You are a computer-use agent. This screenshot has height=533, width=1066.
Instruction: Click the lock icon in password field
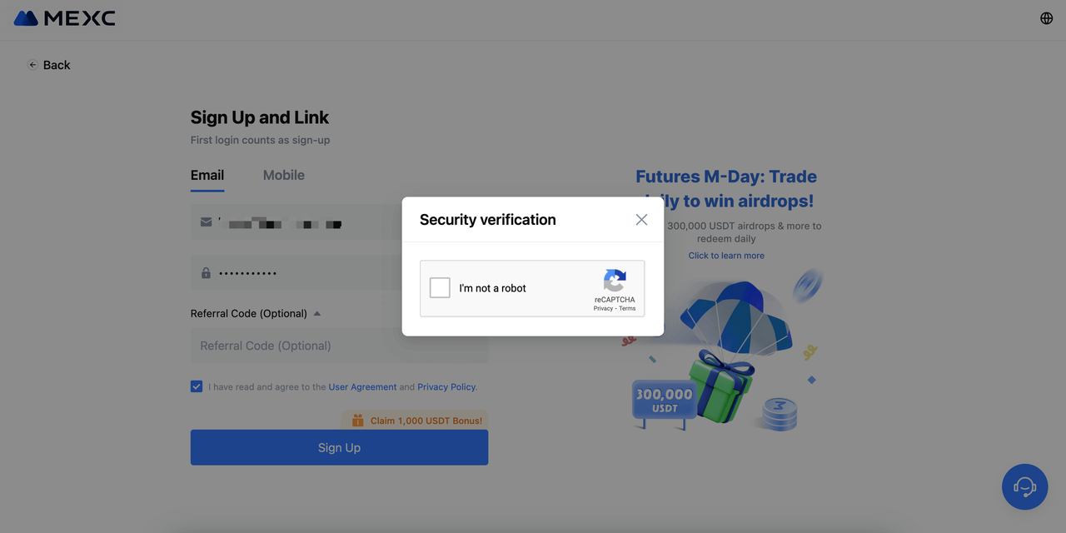[x=206, y=273]
